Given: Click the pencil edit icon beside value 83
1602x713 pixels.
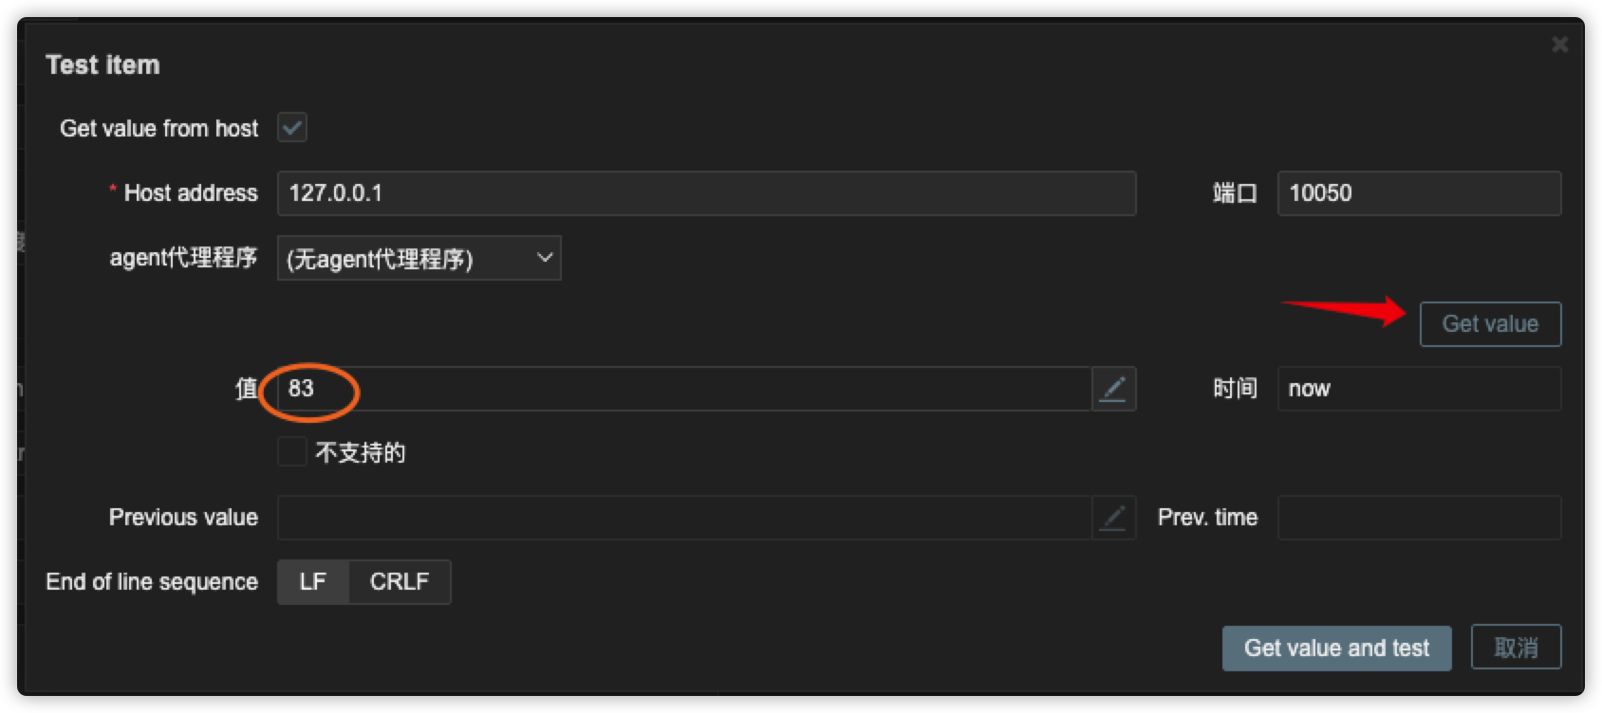Looking at the screenshot, I should point(1113,389).
